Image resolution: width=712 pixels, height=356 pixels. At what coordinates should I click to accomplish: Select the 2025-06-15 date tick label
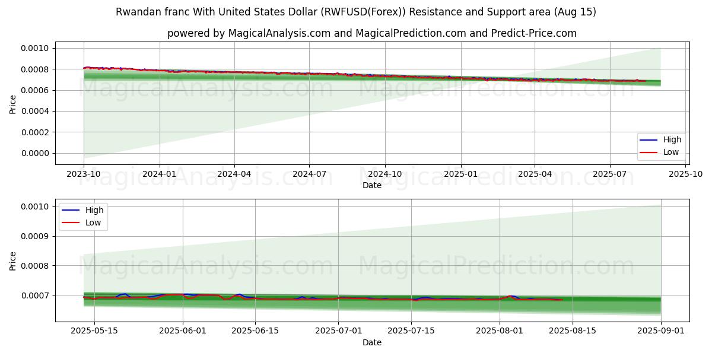pyautogui.click(x=256, y=331)
